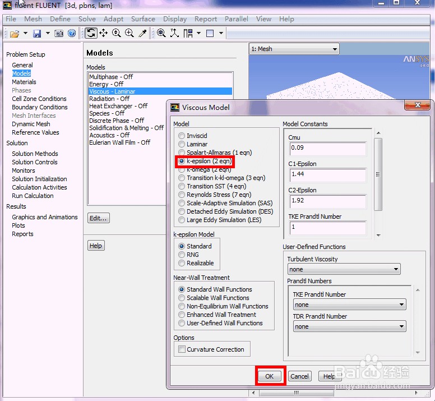Screen dimensions: 435x401
Task: Choose the RNG k-epsilon model
Action: pyautogui.click(x=182, y=255)
